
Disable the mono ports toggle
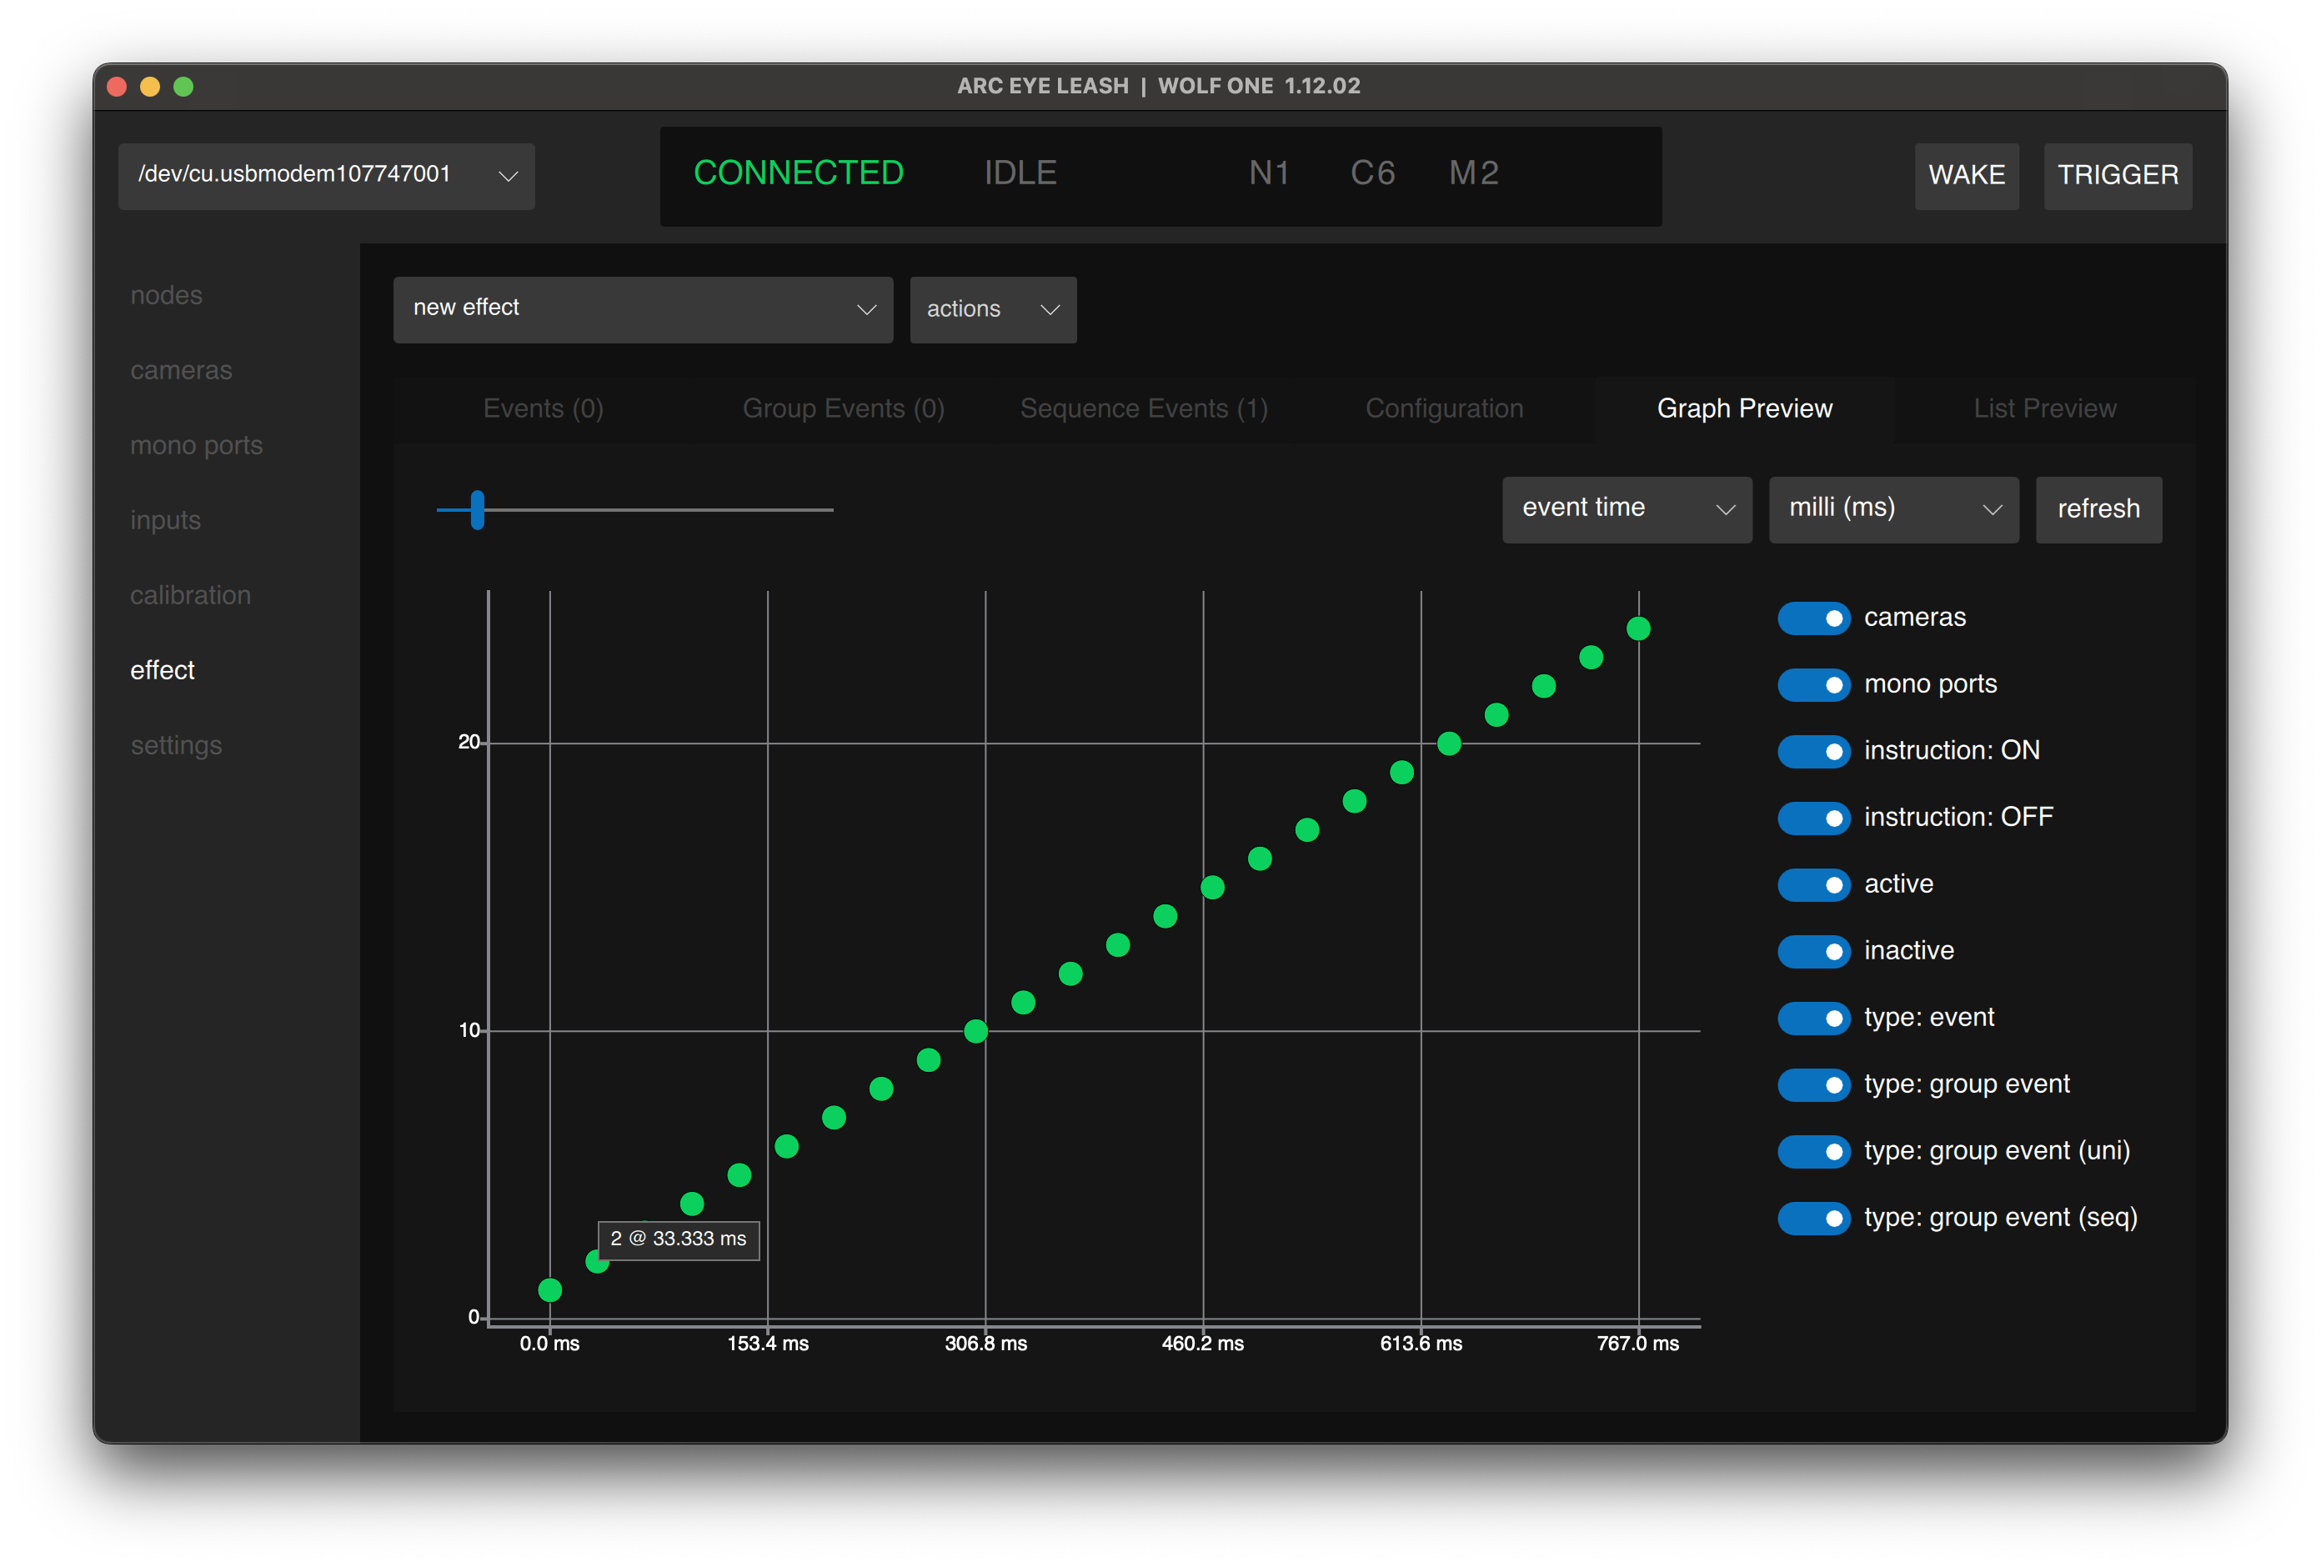point(1812,685)
